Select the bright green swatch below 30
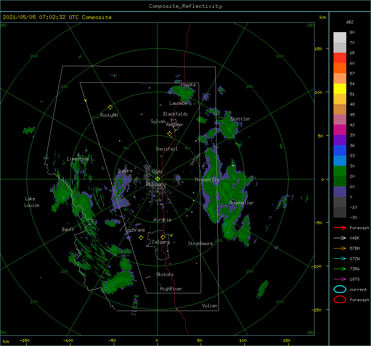371x346 pixels. (x=340, y=171)
